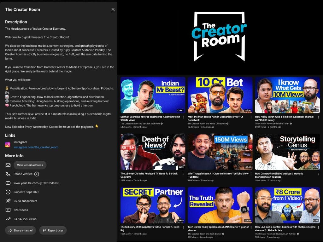323x242 pixels.
Task: Click title Sarthak Sachdeva reverse-engineered Algorithm
Action: coord(150,118)
